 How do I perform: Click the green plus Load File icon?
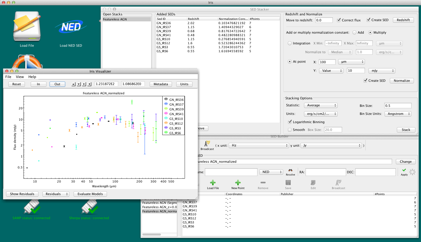213,183
